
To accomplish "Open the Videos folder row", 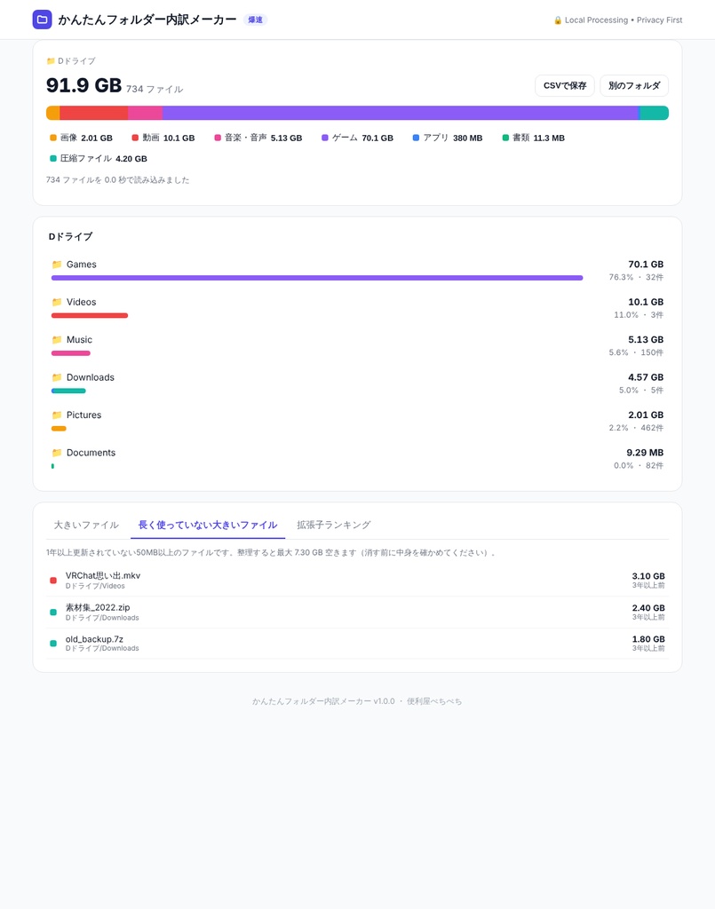I will [357, 308].
